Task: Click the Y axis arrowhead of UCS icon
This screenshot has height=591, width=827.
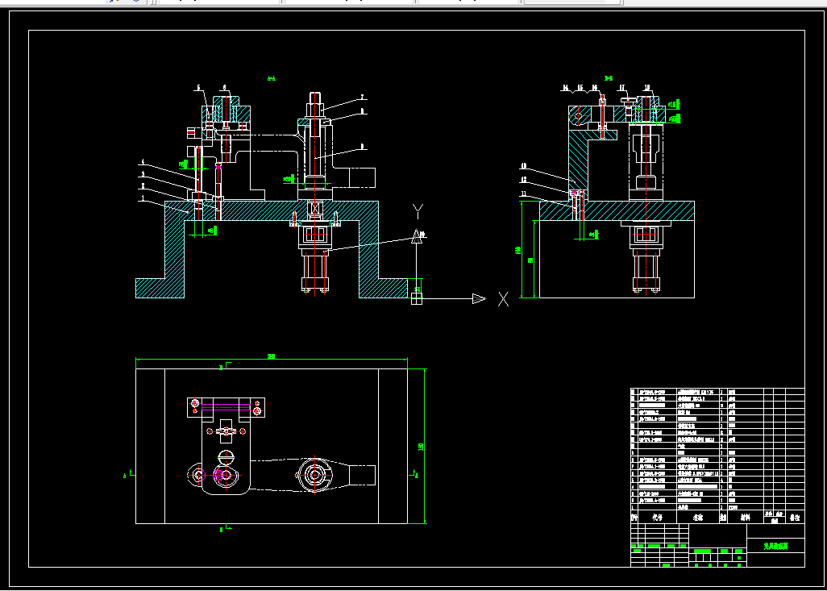Action: 418,236
